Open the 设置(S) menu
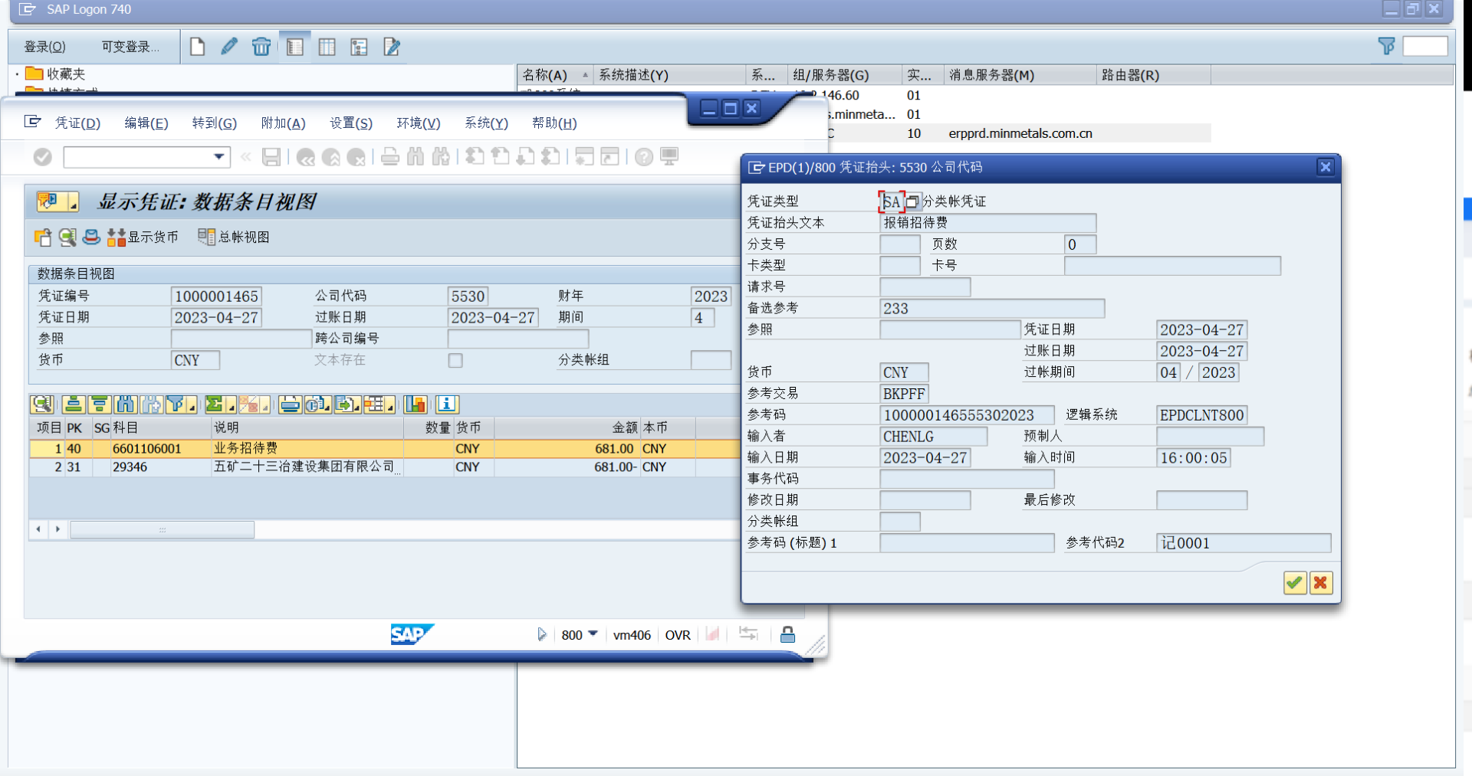This screenshot has width=1472, height=776. [351, 123]
